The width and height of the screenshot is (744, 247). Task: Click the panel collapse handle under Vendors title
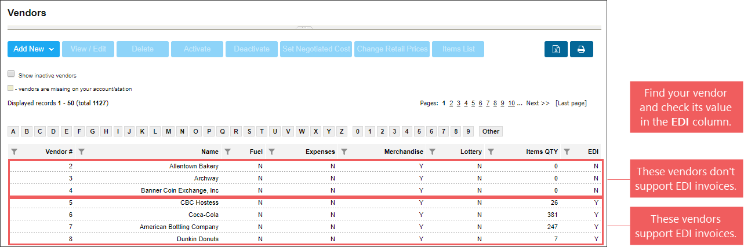[304, 27]
